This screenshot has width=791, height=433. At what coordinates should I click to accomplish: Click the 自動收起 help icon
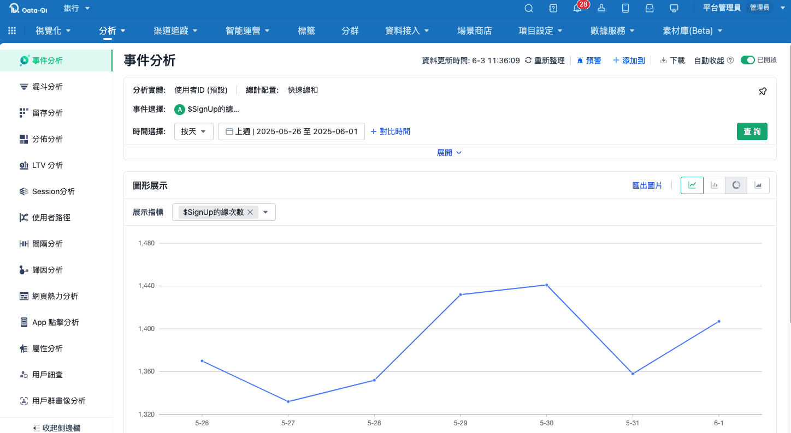[x=730, y=61]
